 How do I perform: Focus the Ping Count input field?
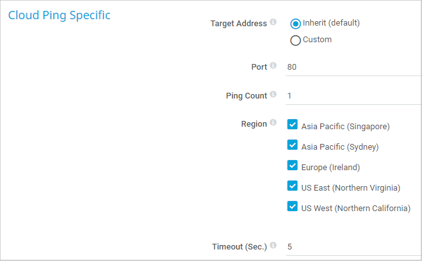coord(353,95)
